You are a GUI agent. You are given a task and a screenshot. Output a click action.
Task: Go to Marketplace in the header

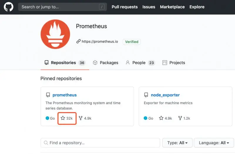(x=172, y=7)
